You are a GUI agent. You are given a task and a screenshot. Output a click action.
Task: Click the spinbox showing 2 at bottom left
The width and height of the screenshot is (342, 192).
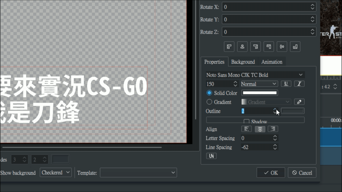(40, 159)
